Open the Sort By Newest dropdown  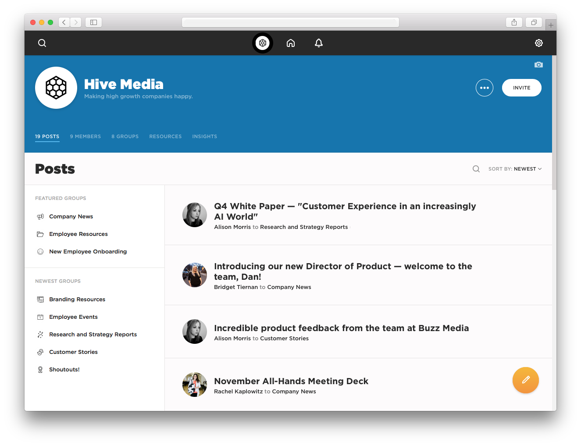[515, 169]
